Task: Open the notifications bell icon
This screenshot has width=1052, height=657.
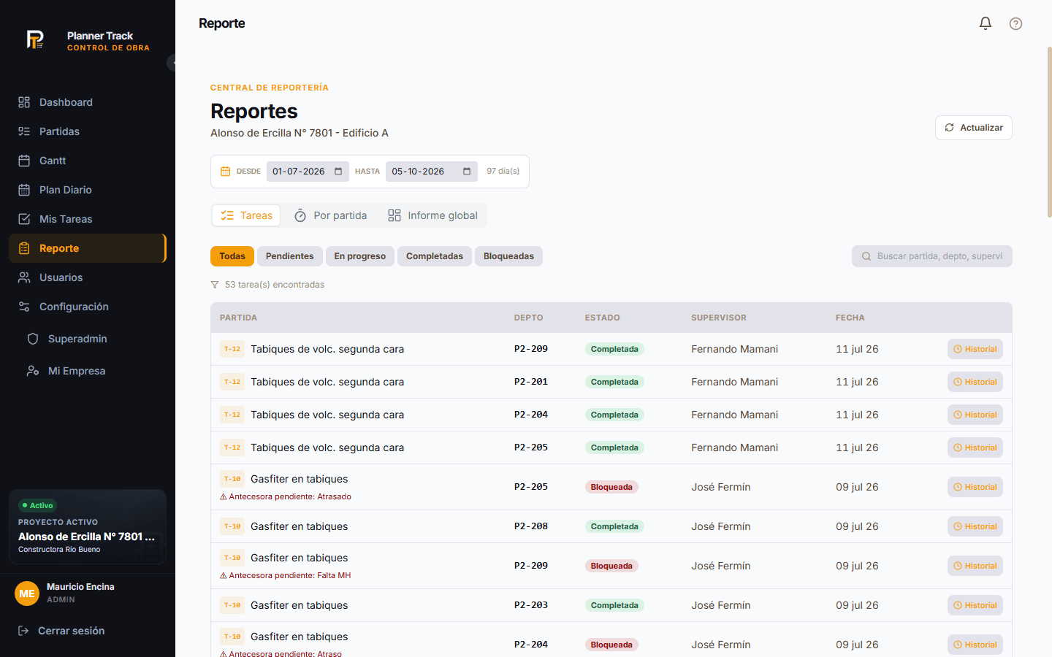Action: click(986, 23)
